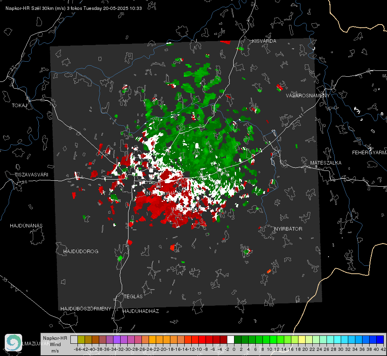Click the 20 value in the legend scale

(305, 349)
